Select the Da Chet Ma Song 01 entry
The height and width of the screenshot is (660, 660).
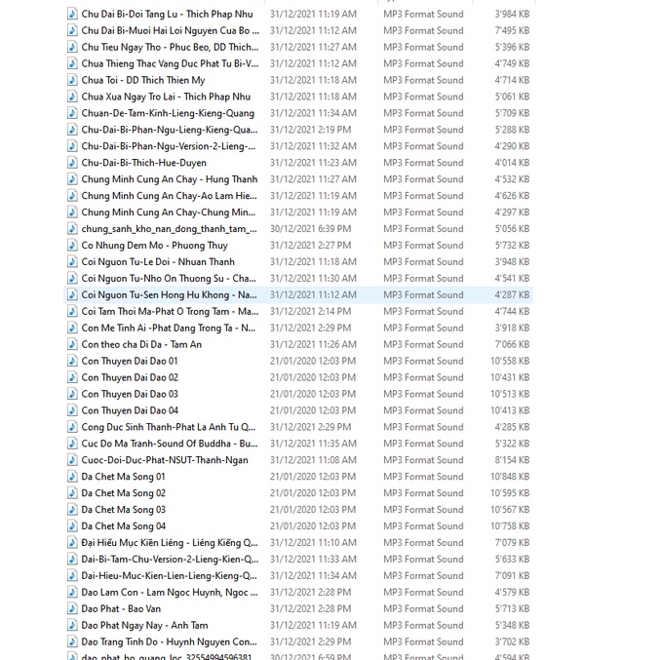coord(124,477)
